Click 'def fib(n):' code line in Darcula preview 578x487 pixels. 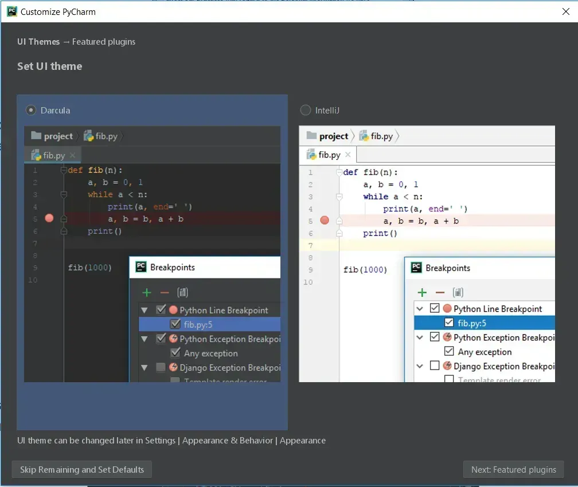click(95, 170)
